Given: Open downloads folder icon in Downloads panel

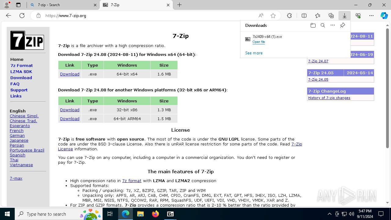Looking at the screenshot, I should (313, 25).
